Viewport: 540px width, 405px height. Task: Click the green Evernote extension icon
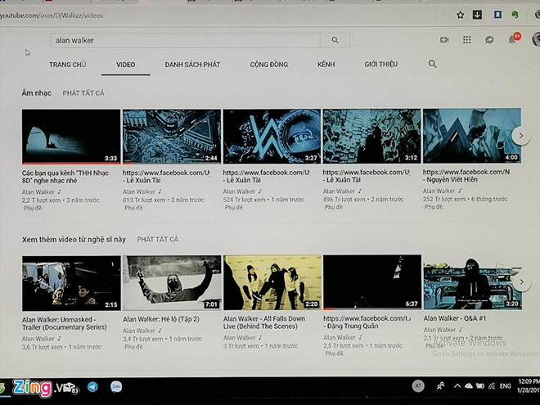(515, 15)
